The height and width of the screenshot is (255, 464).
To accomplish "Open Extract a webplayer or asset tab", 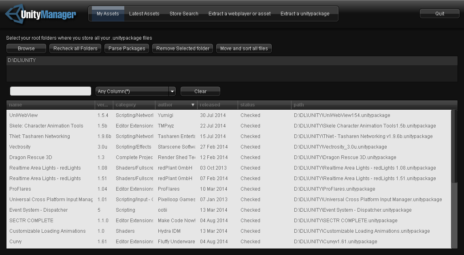I will pyautogui.click(x=239, y=14).
